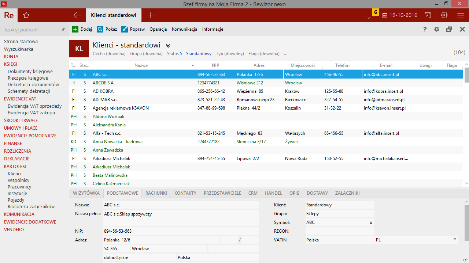The image size is (469, 263).
Task: Open new tab with plus icon
Action: click(151, 15)
